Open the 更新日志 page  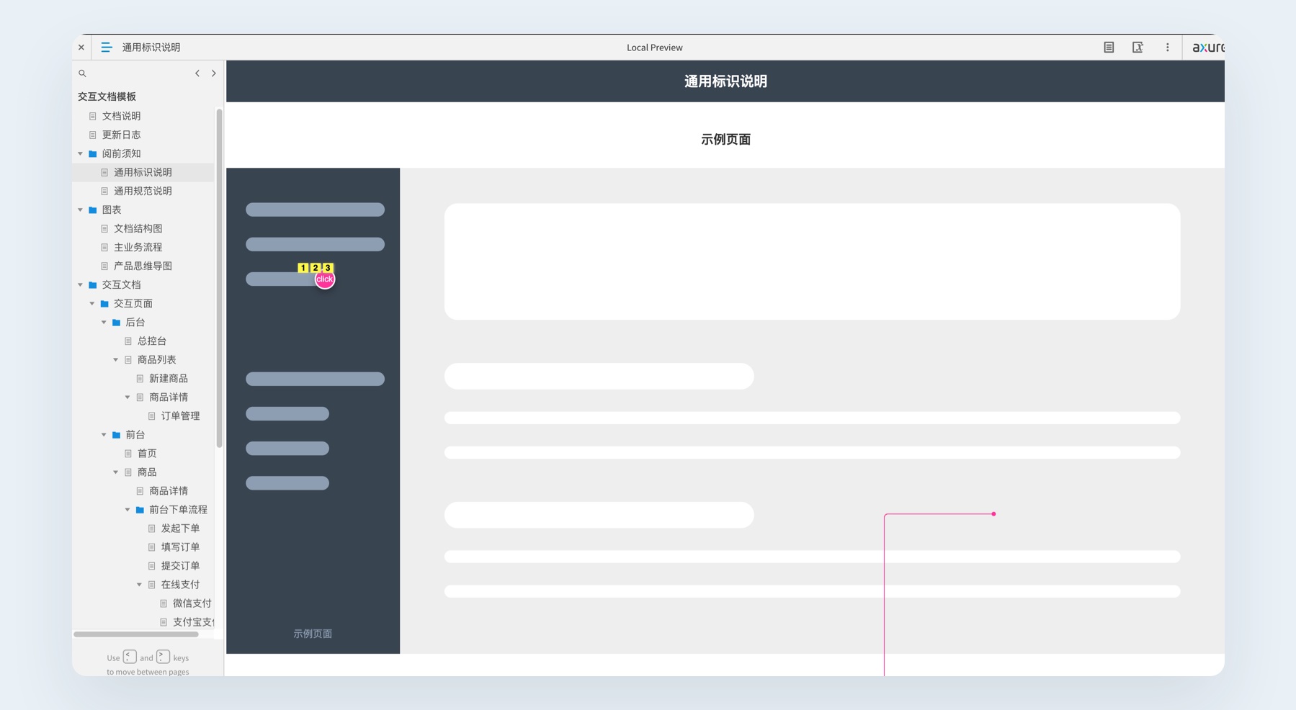click(121, 135)
